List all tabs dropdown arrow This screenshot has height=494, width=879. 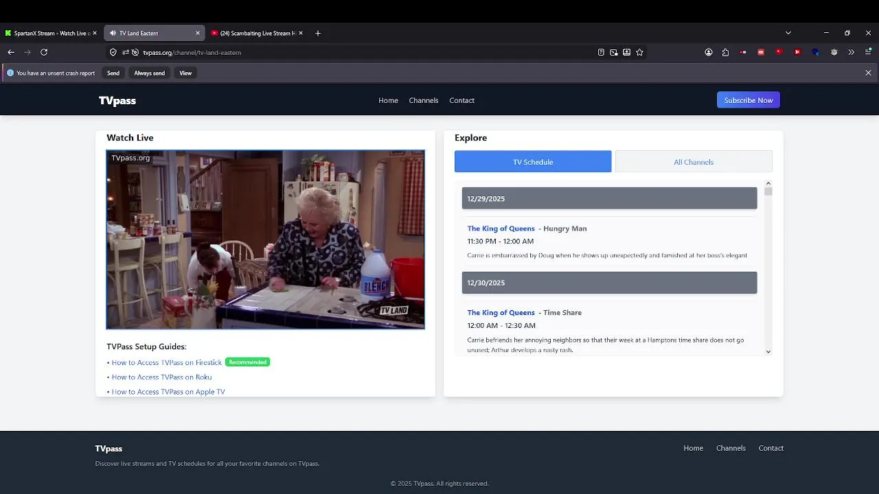click(788, 33)
